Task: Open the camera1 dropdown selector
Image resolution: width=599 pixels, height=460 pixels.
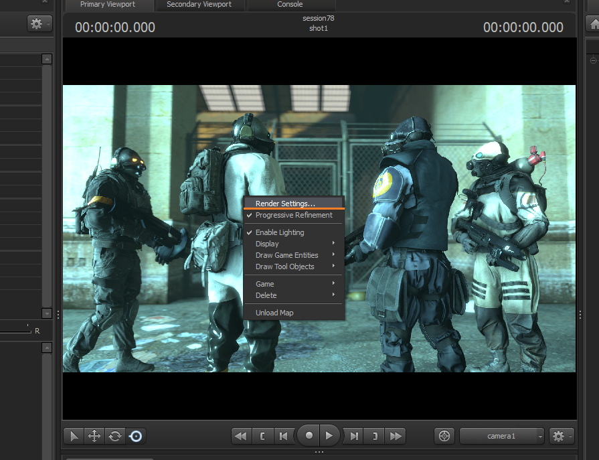Action: coord(502,436)
